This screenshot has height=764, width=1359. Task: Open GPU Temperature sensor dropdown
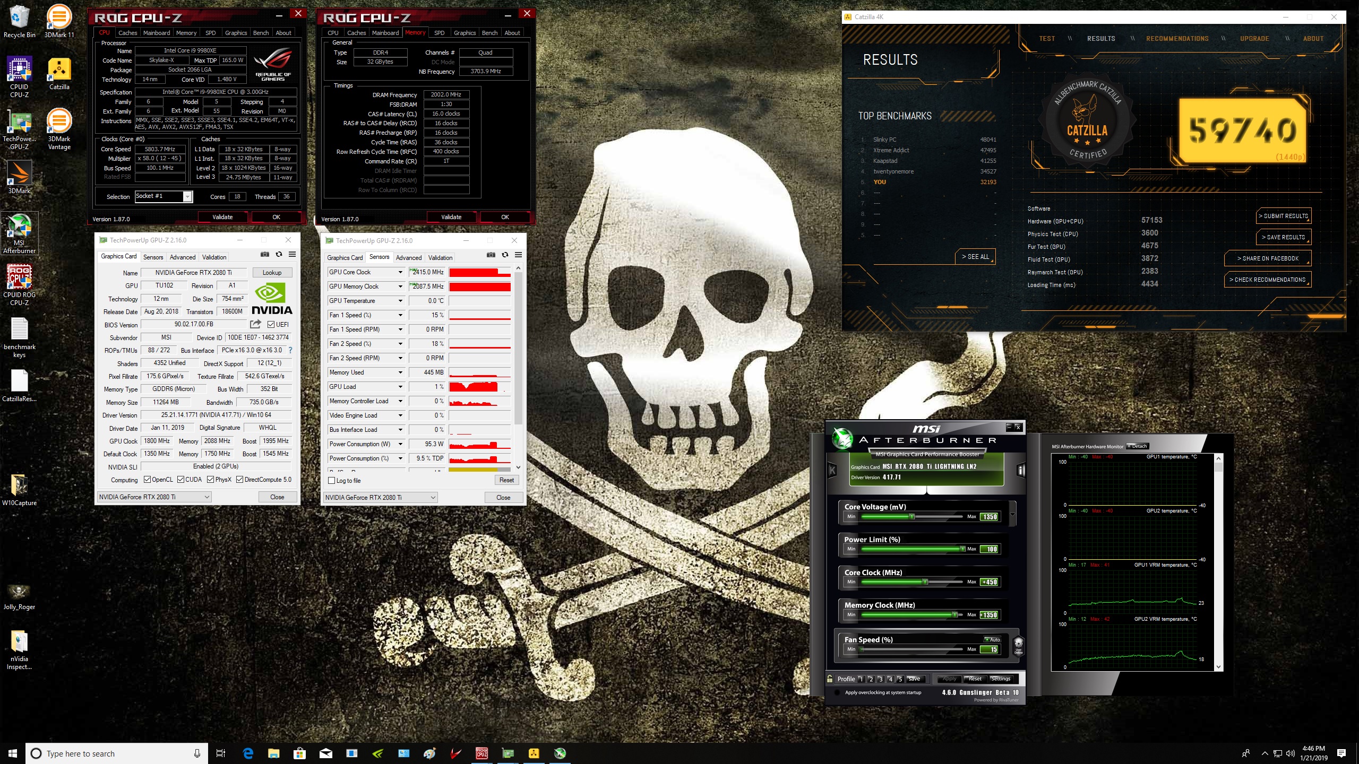click(x=400, y=301)
